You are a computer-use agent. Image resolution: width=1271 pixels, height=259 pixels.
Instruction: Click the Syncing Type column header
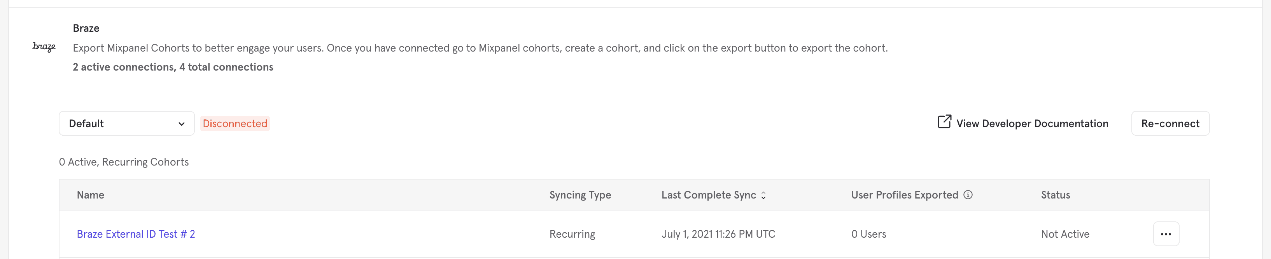(x=580, y=195)
